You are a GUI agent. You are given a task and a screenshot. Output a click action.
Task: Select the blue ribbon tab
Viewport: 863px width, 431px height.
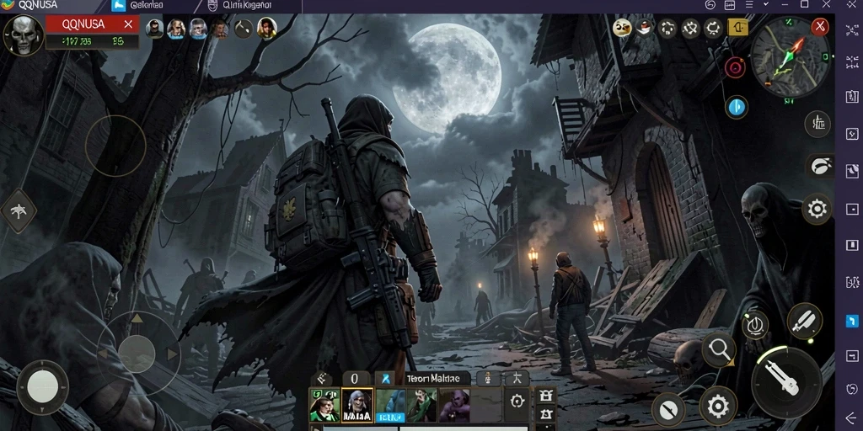385,379
